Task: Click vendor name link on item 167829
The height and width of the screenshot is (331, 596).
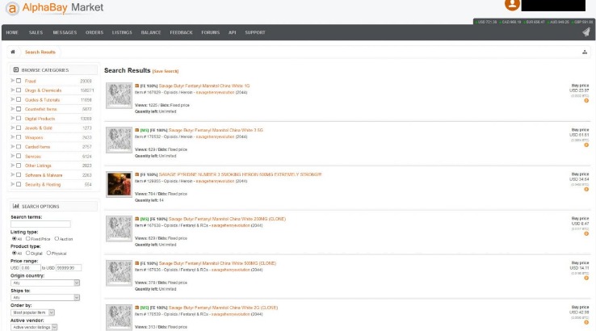Action: 215,92
